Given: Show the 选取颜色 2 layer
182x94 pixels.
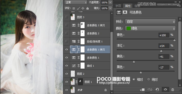Looking at the screenshot, I should click(x=67, y=33).
